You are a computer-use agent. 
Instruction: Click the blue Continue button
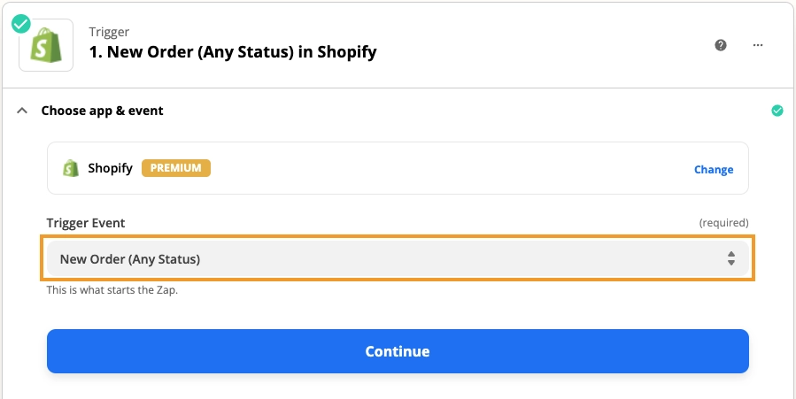coord(398,351)
